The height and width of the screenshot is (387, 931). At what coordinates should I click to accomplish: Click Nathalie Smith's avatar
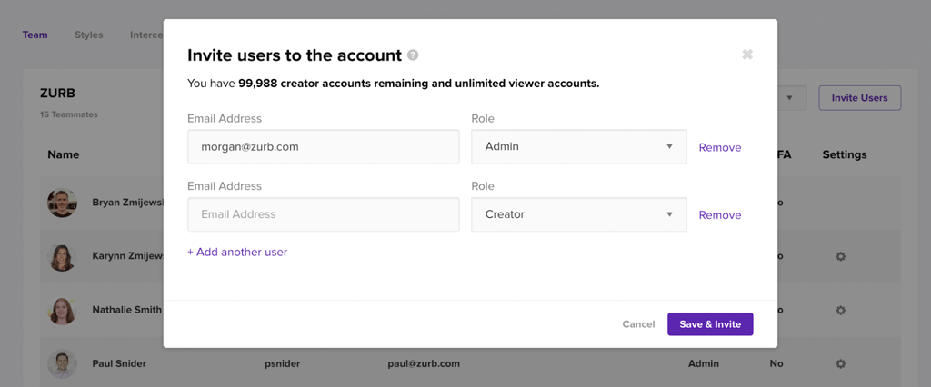[62, 310]
